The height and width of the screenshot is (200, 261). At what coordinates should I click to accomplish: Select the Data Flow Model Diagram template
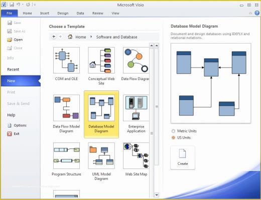point(66,114)
